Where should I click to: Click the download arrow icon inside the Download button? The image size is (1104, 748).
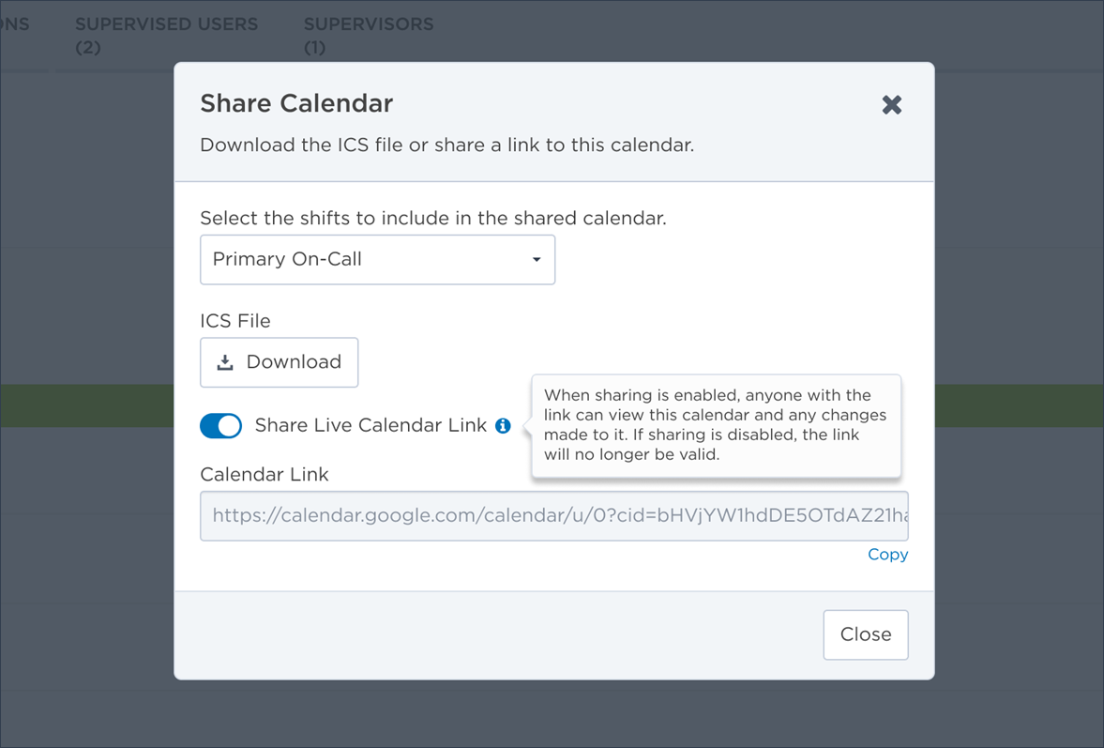[x=225, y=362]
